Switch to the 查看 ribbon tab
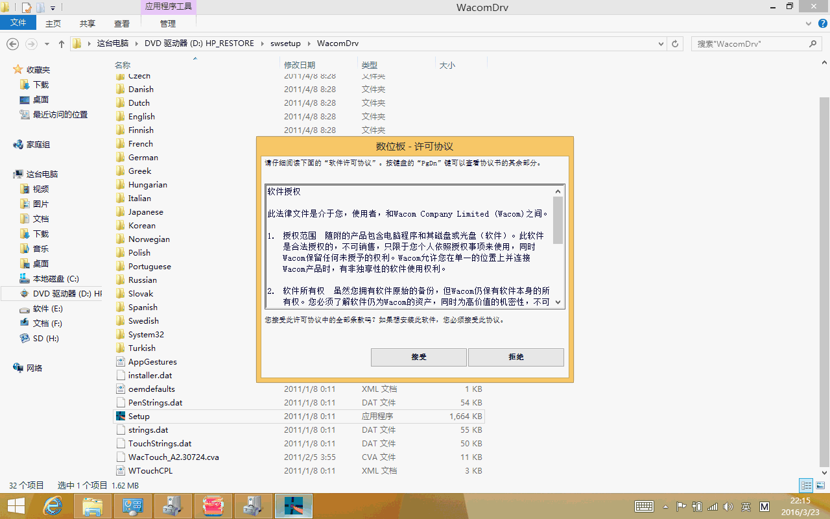Viewport: 830px width, 519px height. point(122,23)
